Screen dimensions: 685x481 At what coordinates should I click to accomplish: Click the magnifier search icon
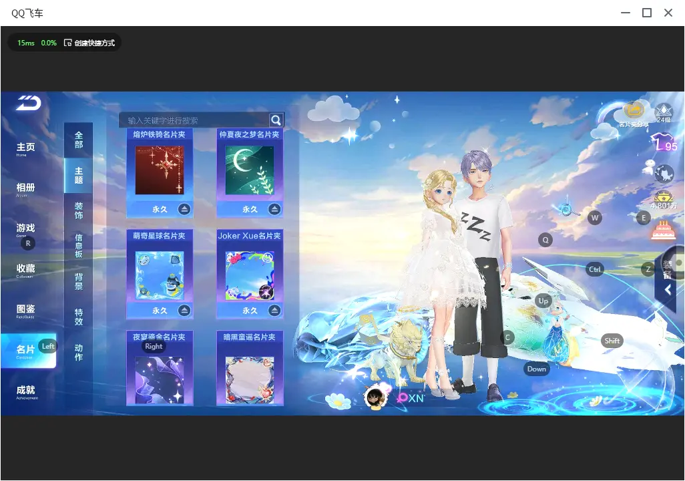276,120
